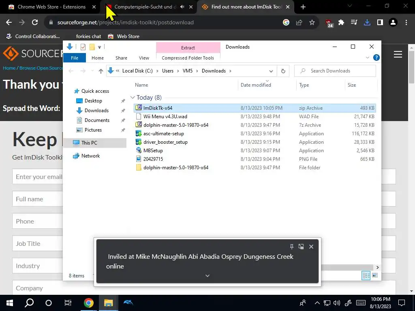The width and height of the screenshot is (415, 311).
Task: Open Recent locations dropdown arrow
Action: (92, 71)
